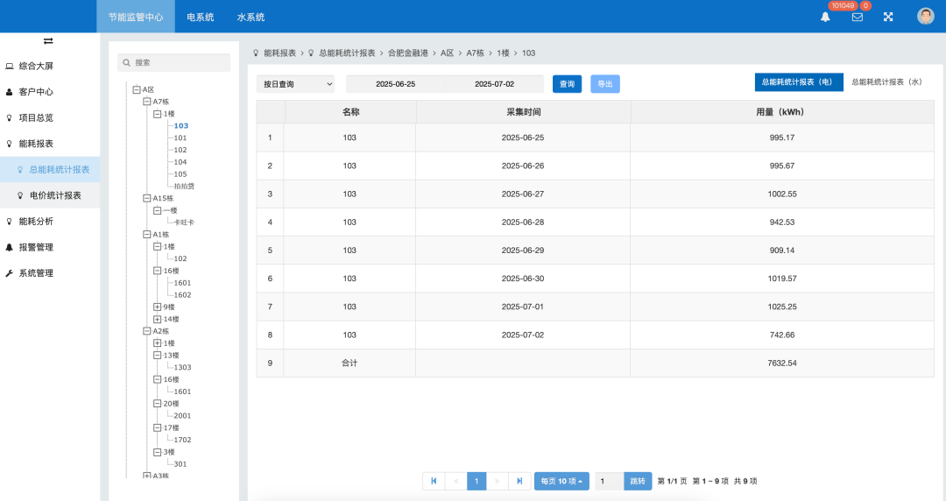The image size is (946, 501).
Task: Toggle fullscreen with the expand-arrows icon
Action: pyautogui.click(x=888, y=17)
